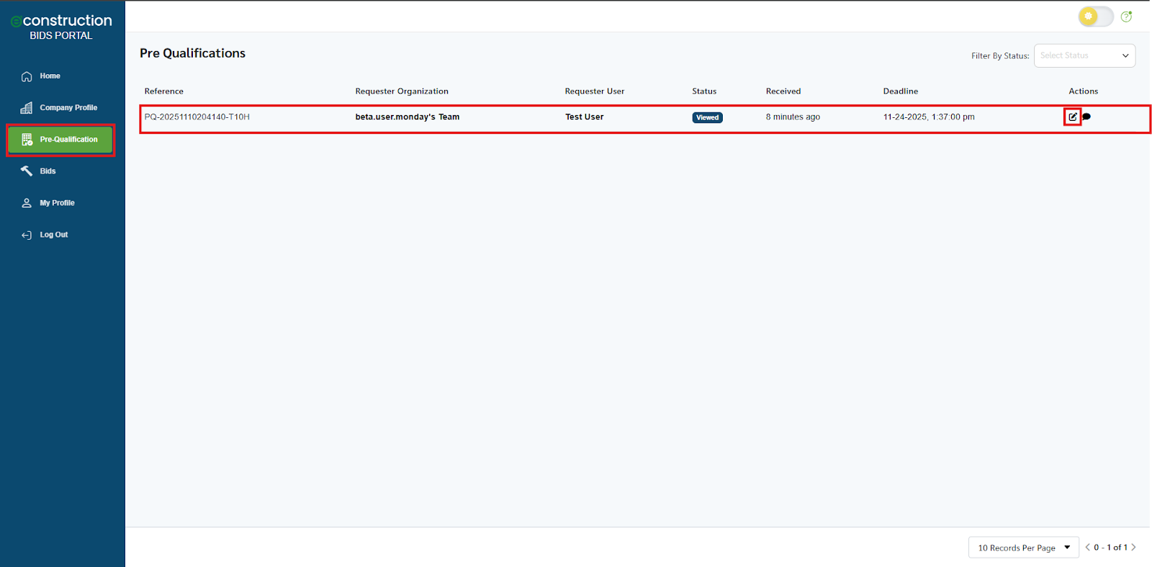This screenshot has height=567, width=1152.
Task: Click the Reference column header
Action: 163,91
